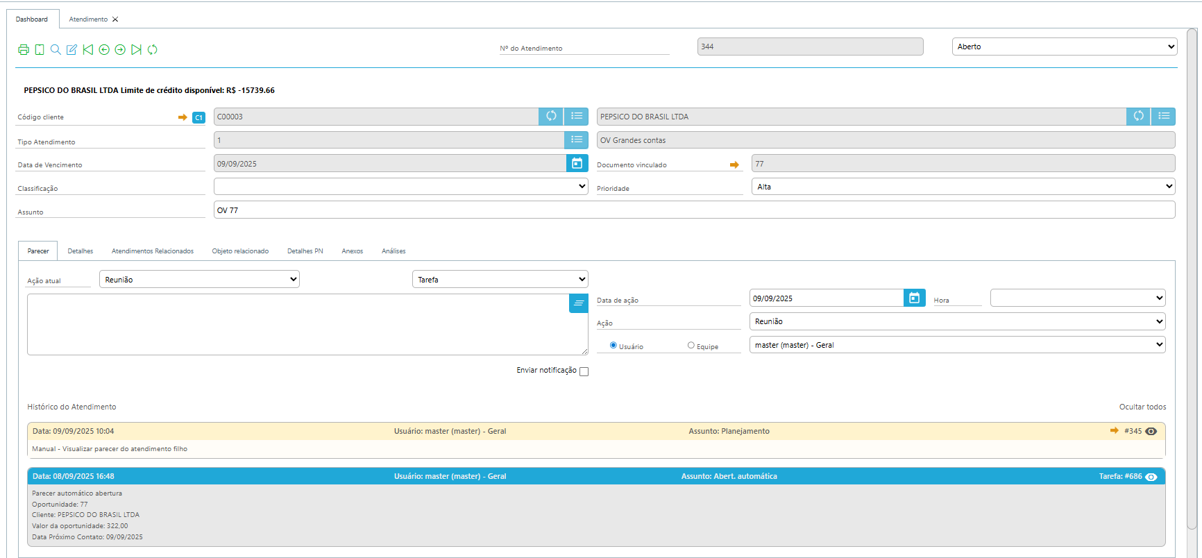Open the Anexos tab
1202x558 pixels.
click(x=353, y=251)
